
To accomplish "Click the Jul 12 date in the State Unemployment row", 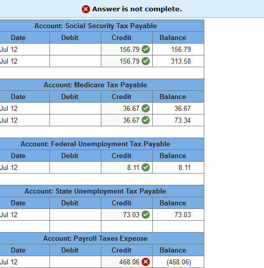I will point(9,215).
